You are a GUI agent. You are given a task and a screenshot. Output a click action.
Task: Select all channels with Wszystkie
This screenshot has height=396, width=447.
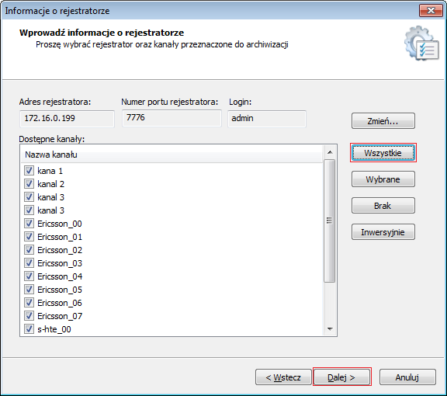point(383,153)
